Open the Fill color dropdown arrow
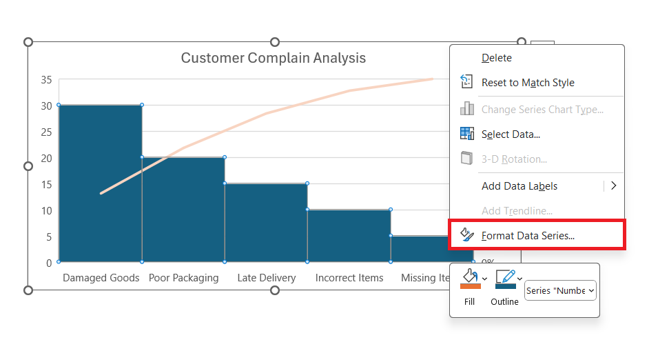 click(484, 279)
